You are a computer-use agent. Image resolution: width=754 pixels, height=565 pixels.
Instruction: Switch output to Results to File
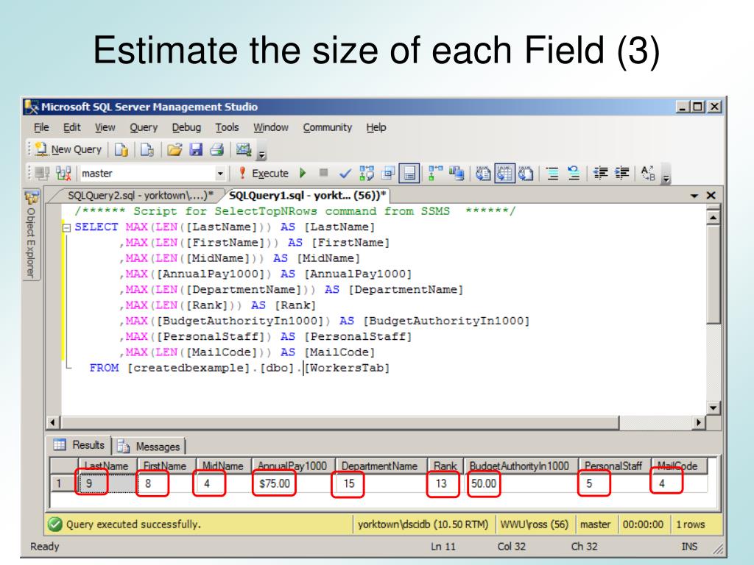tap(526, 173)
